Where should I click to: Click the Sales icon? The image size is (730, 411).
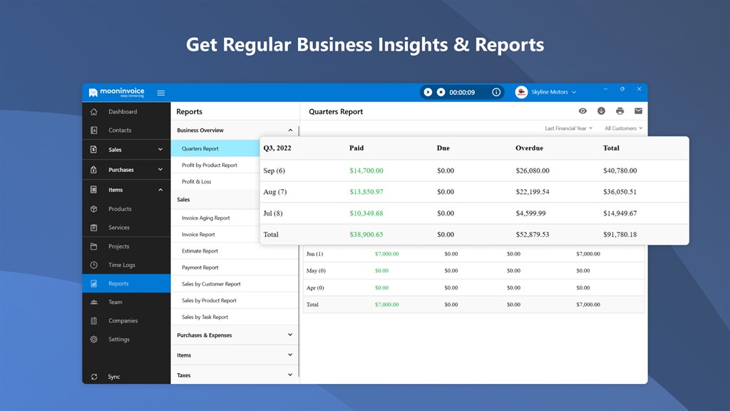93,150
